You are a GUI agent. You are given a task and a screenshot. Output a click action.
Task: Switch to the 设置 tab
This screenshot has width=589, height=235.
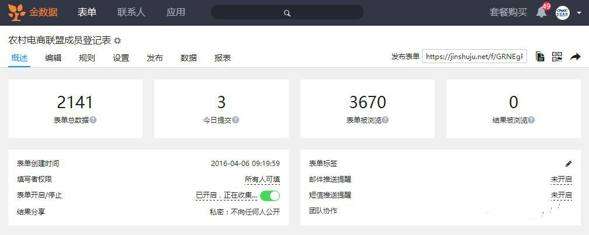(x=121, y=58)
